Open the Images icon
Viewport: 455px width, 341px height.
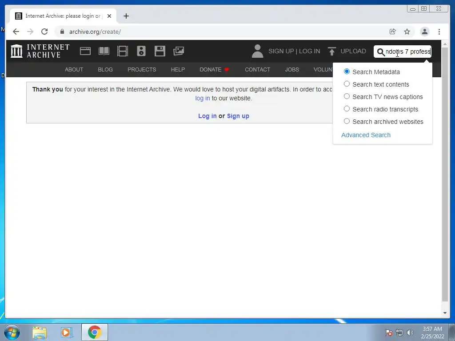[x=179, y=51]
